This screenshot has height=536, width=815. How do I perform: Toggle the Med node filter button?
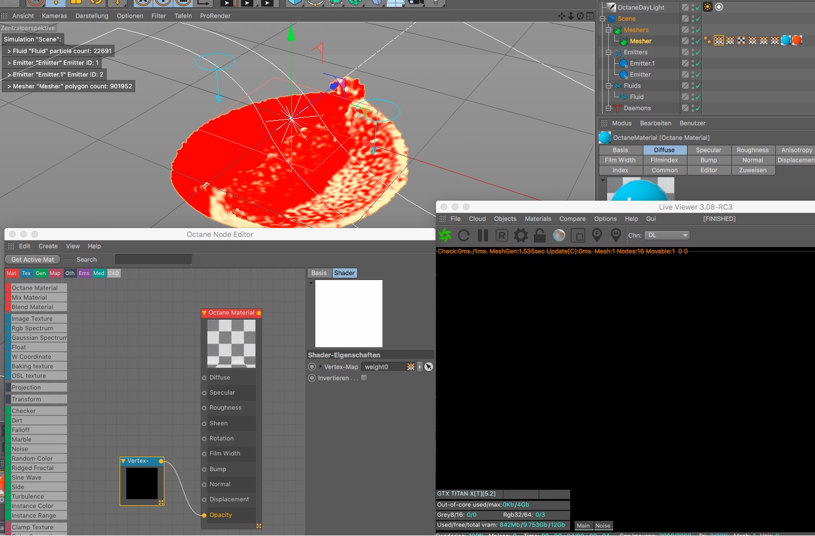[99, 273]
